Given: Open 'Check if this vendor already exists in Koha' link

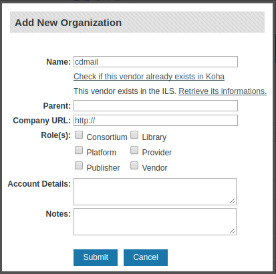Looking at the screenshot, I should click(x=149, y=77).
